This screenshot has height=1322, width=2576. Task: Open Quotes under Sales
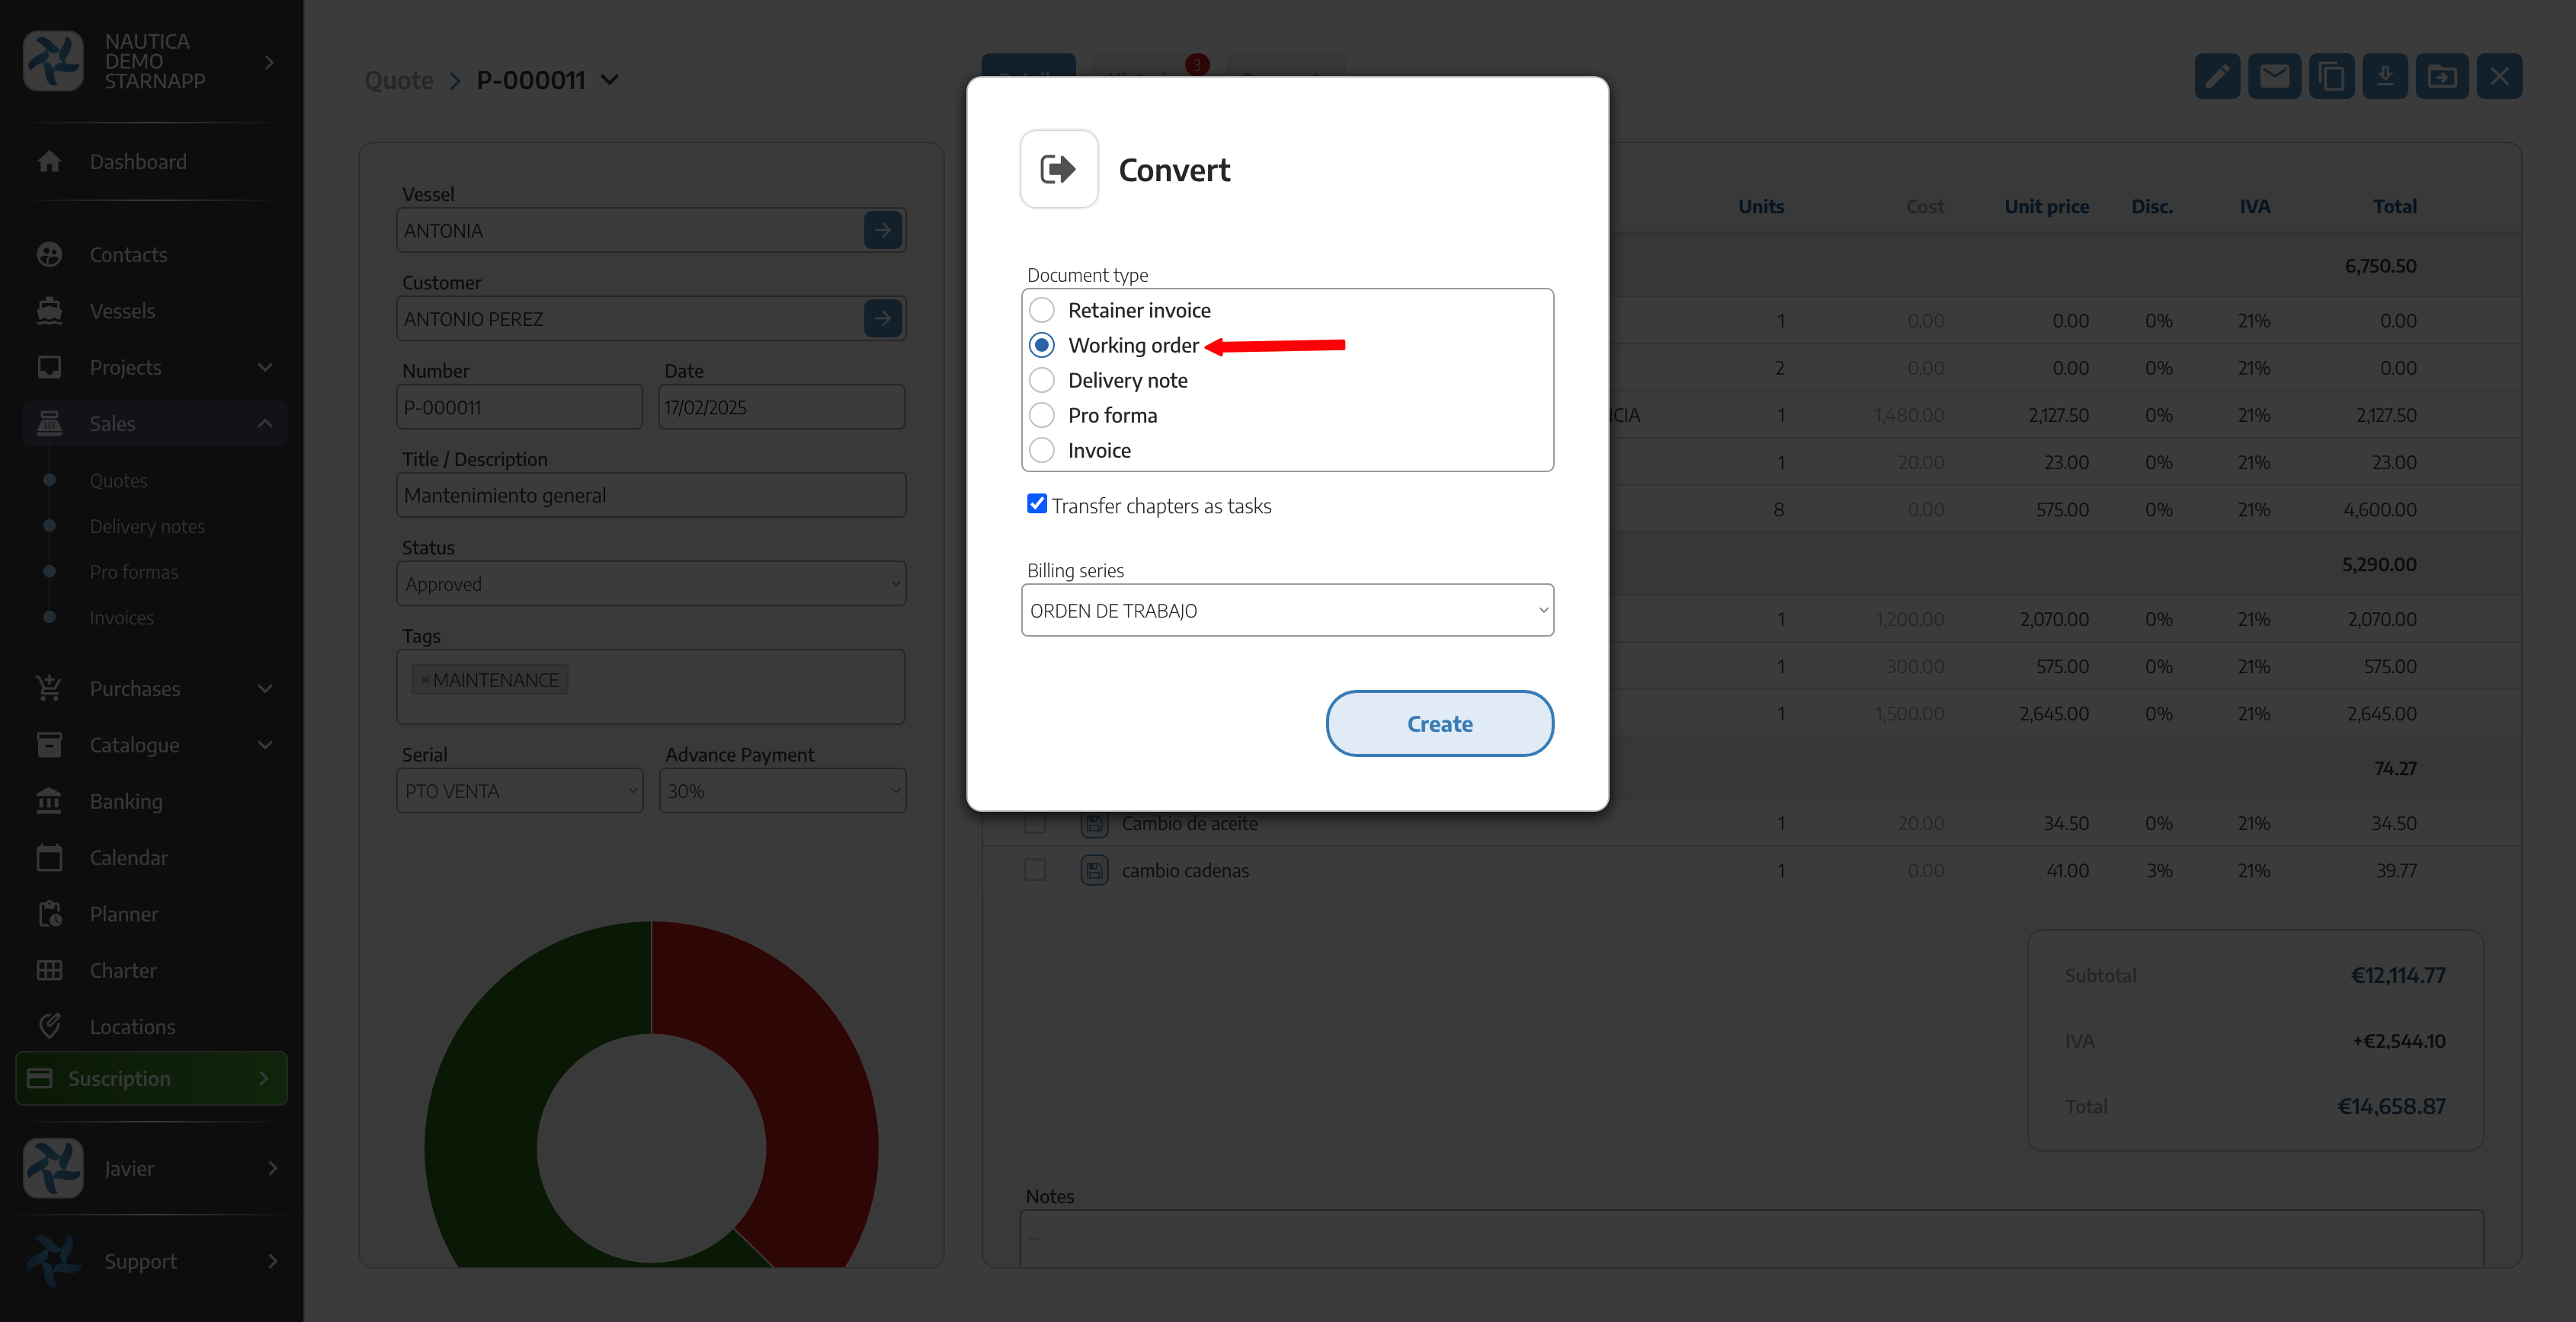coord(118,481)
